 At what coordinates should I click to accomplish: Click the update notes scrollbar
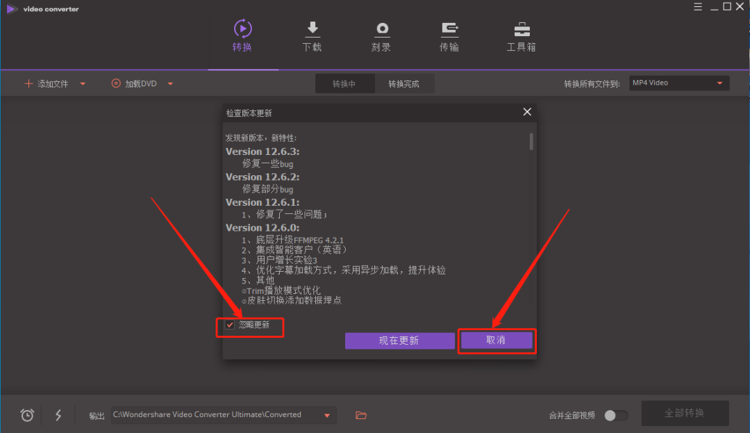[x=531, y=142]
